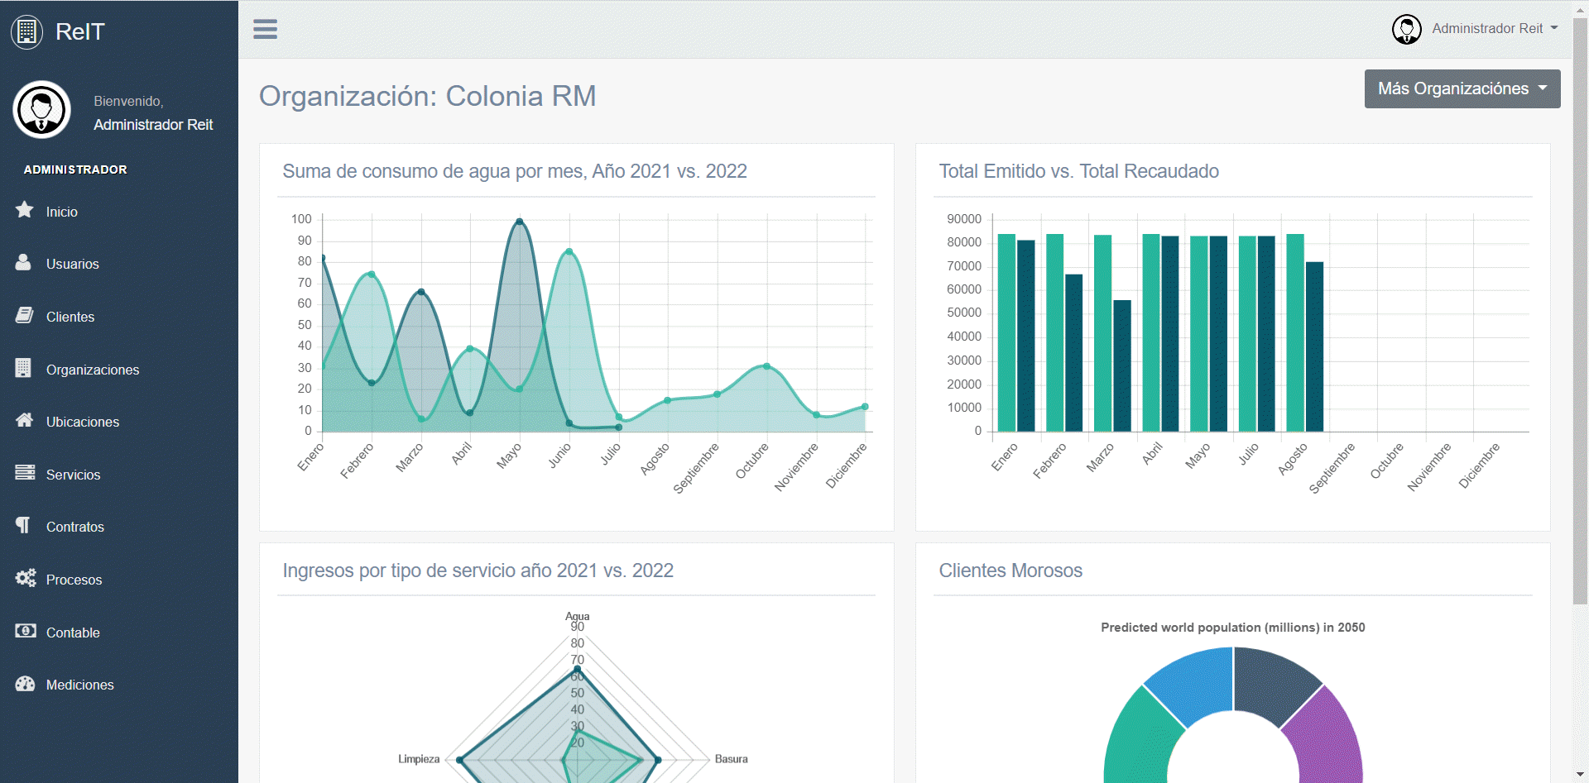Open the Contratos menu item

click(x=75, y=528)
